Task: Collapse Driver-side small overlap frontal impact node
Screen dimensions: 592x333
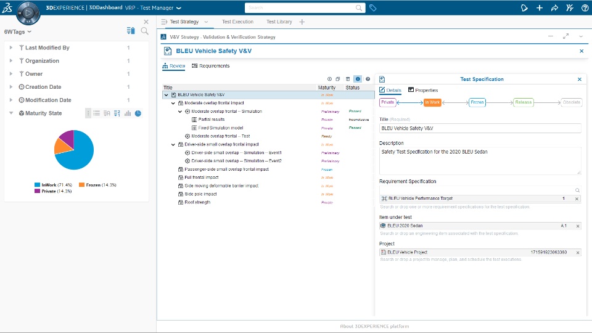Action: pyautogui.click(x=173, y=144)
